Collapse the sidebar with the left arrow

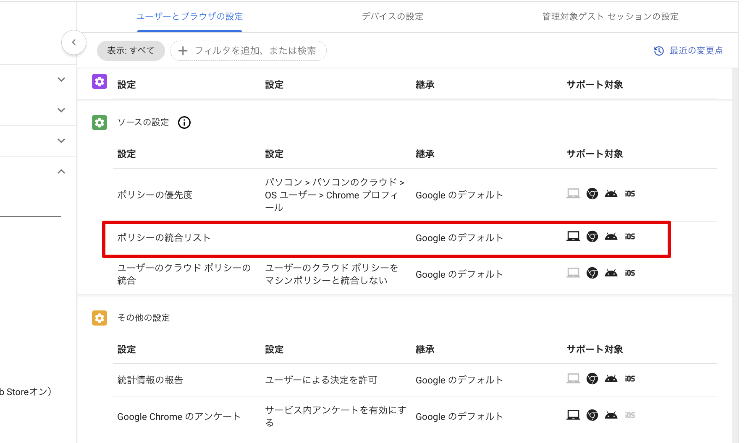coord(74,42)
